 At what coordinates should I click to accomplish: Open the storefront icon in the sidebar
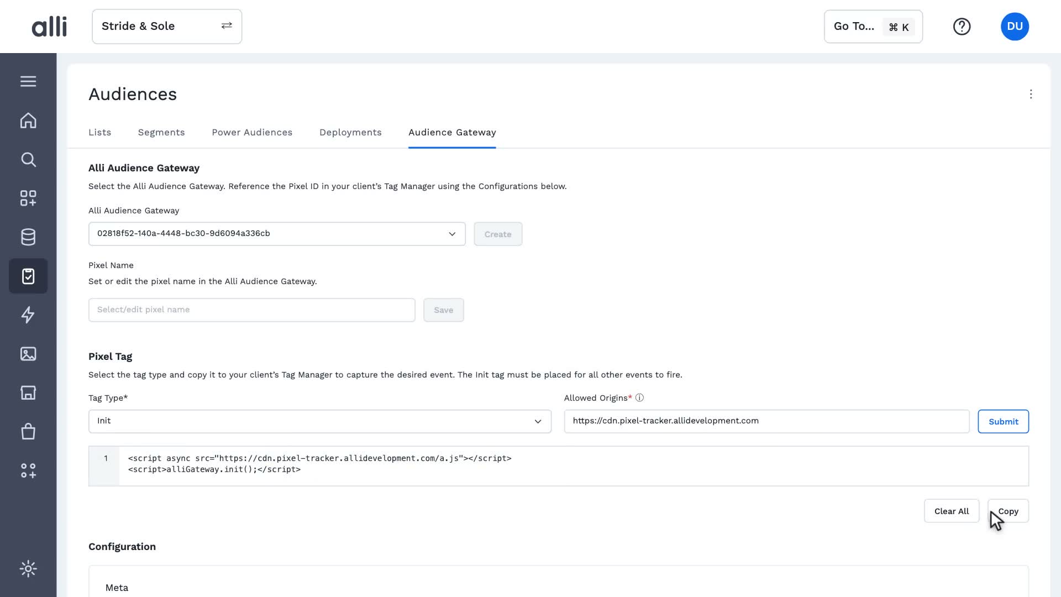coord(28,392)
